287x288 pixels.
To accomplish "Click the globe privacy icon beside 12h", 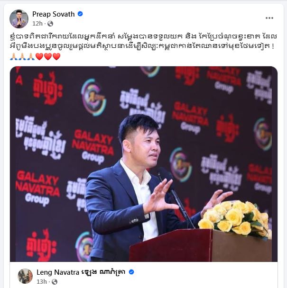I will 50,24.
